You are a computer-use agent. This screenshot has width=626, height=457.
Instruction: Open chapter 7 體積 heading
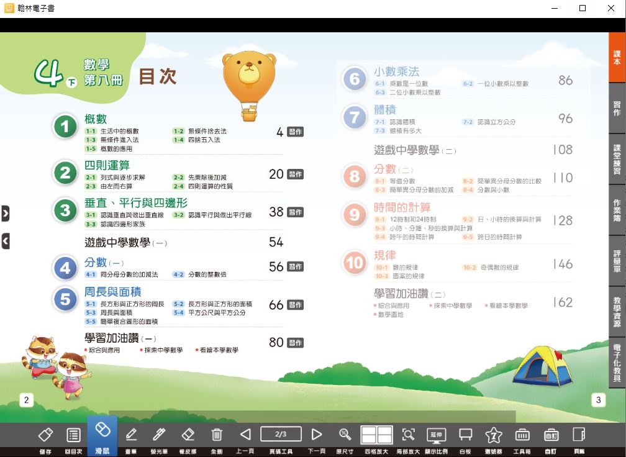coord(385,109)
